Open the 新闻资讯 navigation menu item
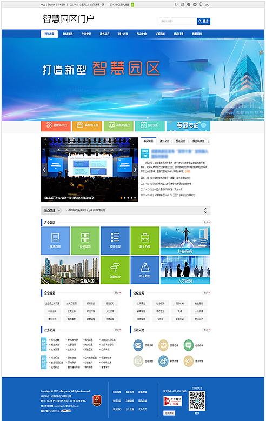 point(68,34)
